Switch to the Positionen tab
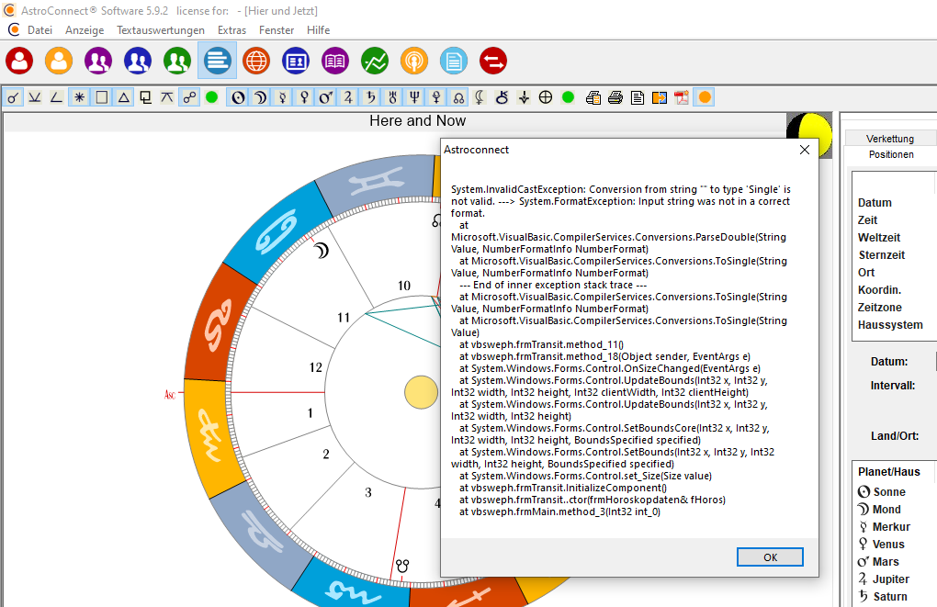 point(891,155)
